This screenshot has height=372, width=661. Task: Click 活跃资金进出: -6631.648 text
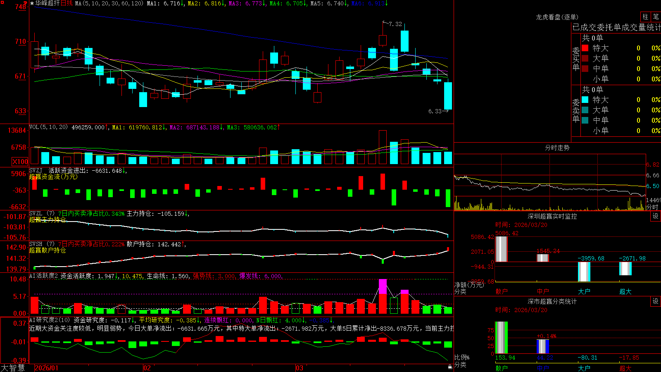(86, 170)
